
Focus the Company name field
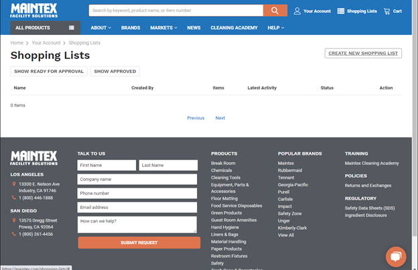point(137,180)
